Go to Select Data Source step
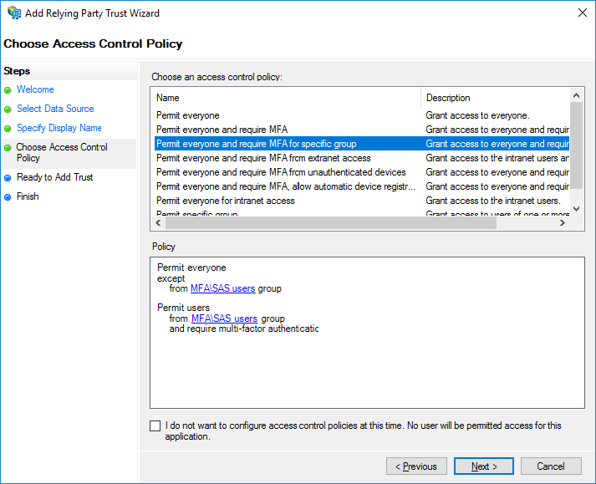Viewport: 596px width, 484px height. (x=55, y=109)
